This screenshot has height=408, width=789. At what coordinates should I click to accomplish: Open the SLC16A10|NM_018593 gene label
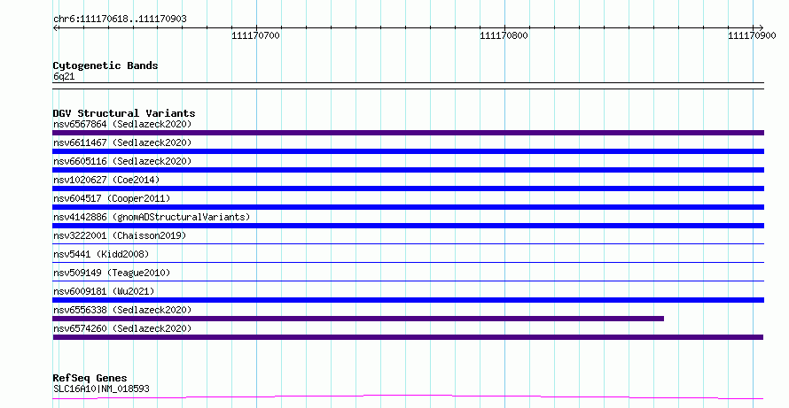(101, 389)
